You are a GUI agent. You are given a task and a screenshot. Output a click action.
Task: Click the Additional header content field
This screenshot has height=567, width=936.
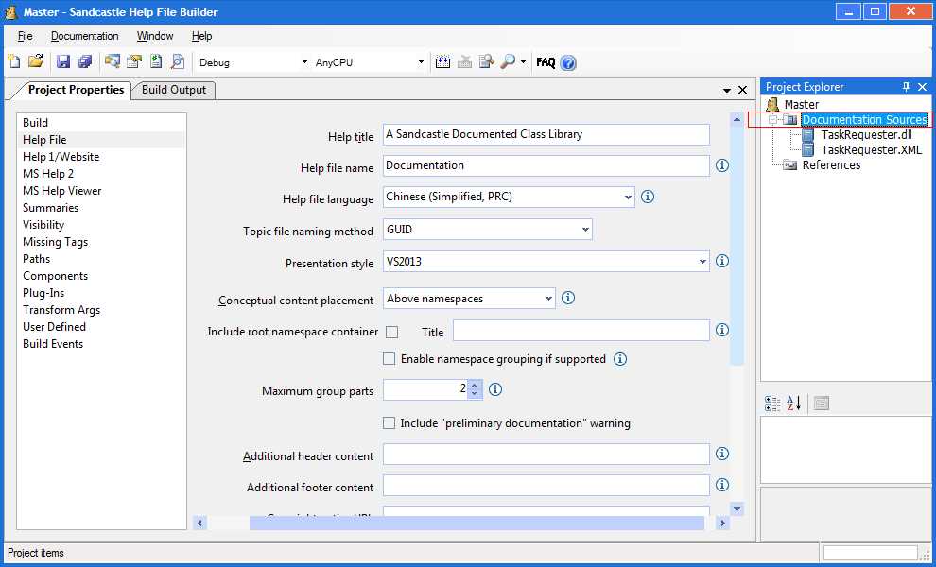[546, 455]
